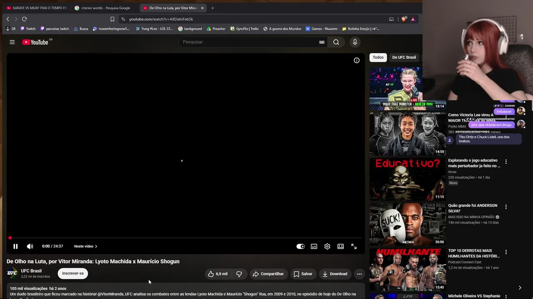Click the address bar URL
This screenshot has width=533, height=299.
(x=161, y=19)
